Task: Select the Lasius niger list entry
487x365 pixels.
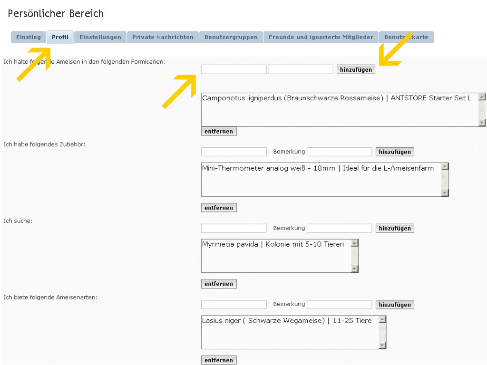Action: click(x=286, y=321)
